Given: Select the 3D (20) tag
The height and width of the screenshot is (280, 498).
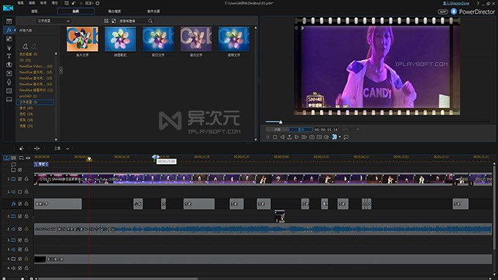Looking at the screenshot, I should pos(25,60).
